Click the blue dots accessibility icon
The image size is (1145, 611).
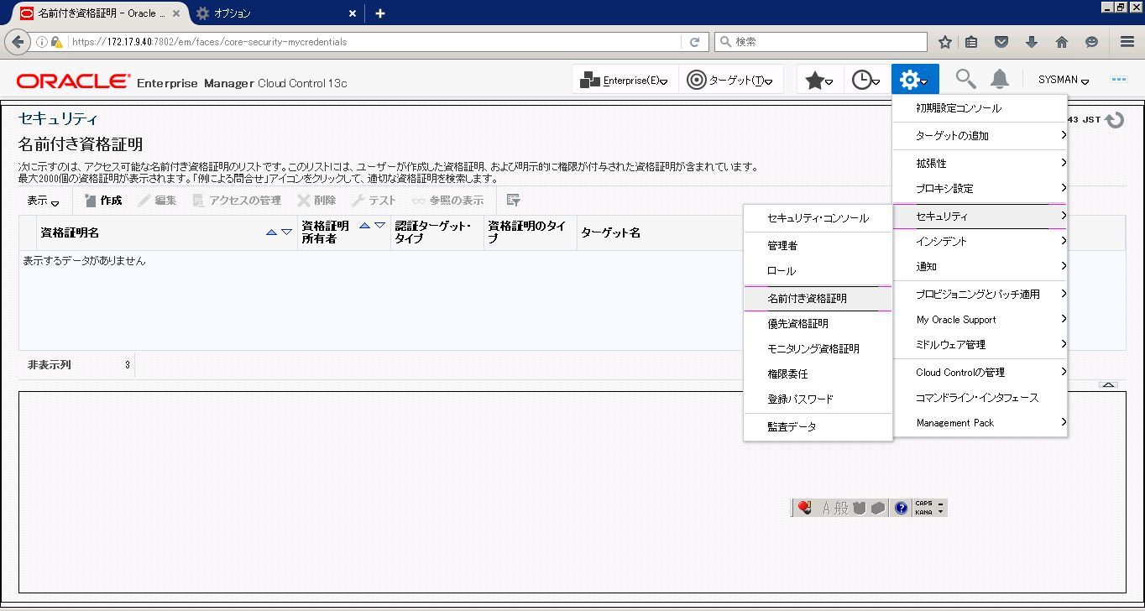pos(1119,80)
